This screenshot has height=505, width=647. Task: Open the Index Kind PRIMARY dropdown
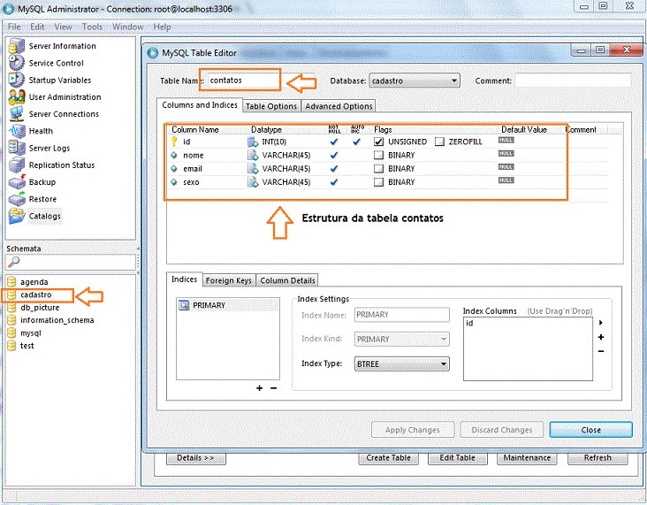click(401, 339)
